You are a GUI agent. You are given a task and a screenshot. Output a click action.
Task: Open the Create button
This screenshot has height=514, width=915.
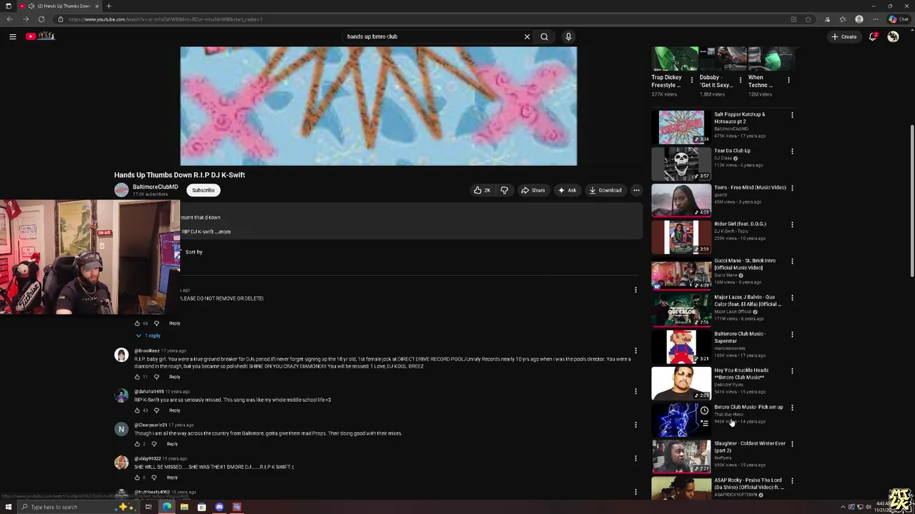coord(844,36)
